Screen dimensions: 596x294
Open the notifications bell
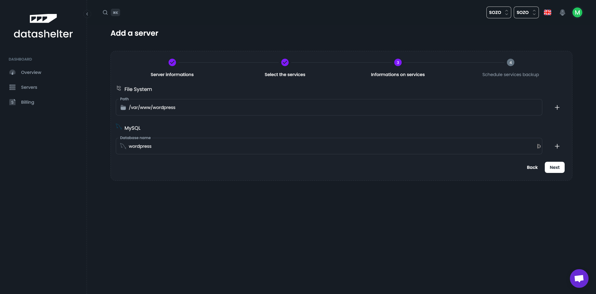(x=562, y=12)
